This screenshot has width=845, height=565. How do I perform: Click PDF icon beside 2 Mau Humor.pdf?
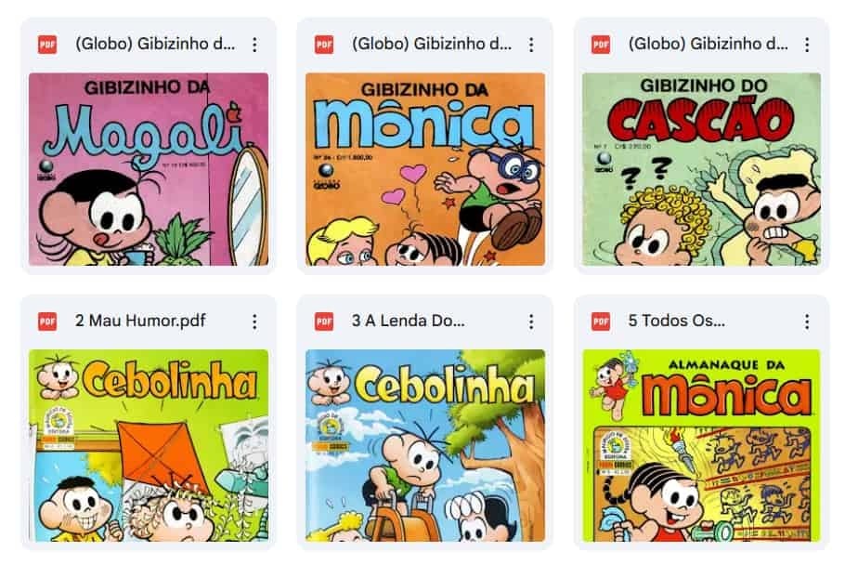pyautogui.click(x=47, y=322)
